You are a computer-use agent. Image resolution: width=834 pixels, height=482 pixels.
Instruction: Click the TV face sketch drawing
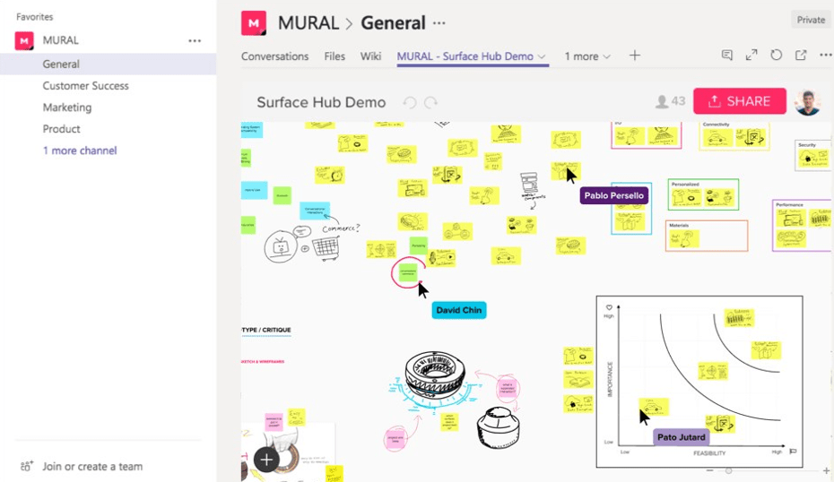click(280, 246)
